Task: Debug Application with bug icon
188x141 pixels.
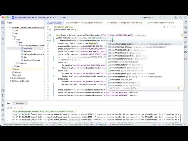Action: 161,18
